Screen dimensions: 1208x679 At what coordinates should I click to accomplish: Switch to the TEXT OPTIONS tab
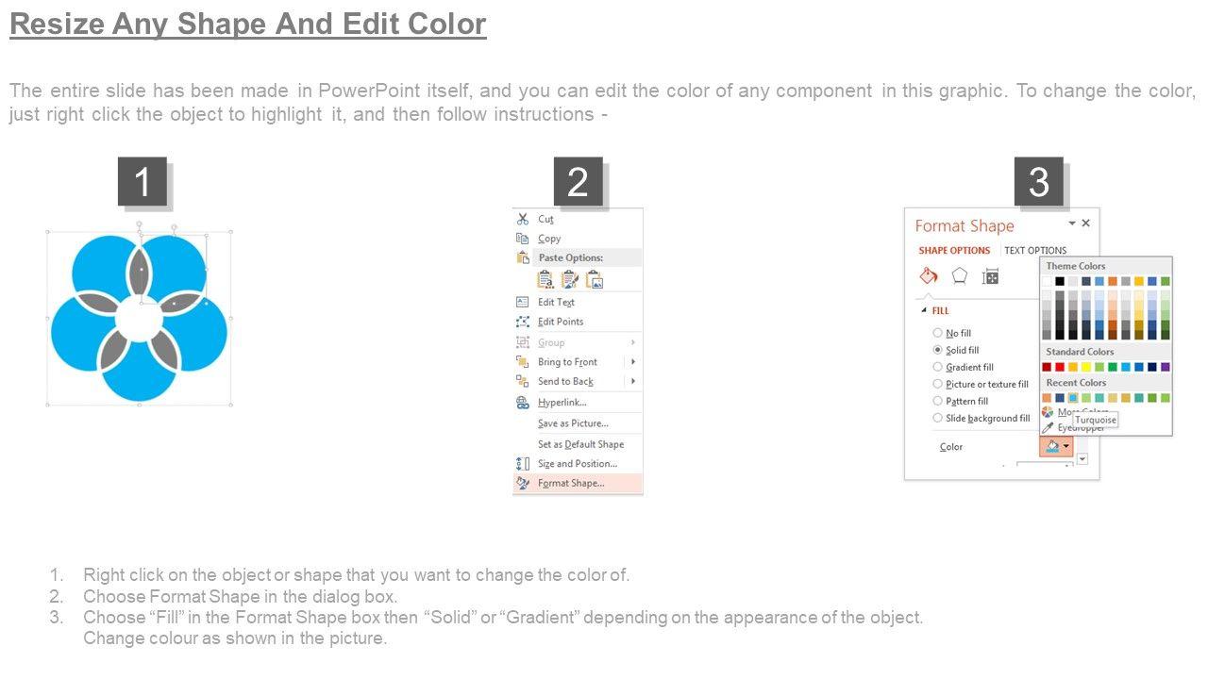click(x=1035, y=250)
